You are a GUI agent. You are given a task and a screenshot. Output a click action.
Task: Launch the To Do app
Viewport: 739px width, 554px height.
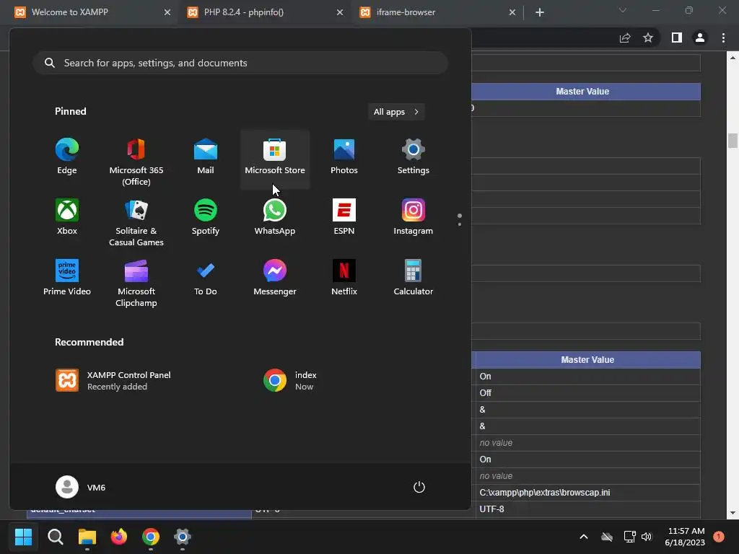pos(206,278)
